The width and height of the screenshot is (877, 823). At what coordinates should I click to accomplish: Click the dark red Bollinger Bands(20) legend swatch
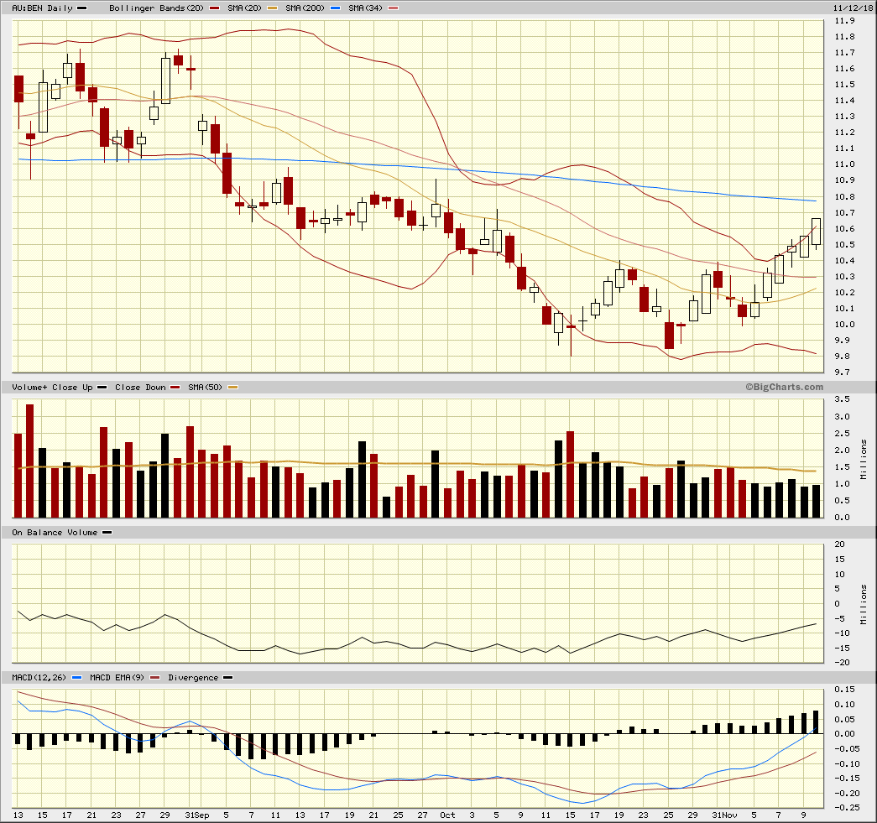coord(214,8)
